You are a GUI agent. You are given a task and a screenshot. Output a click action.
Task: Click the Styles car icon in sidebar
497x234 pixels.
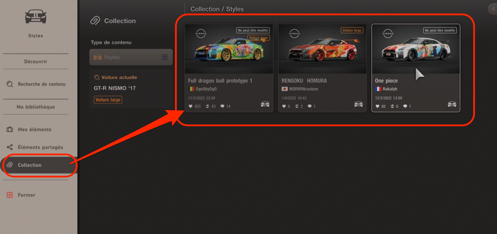click(x=35, y=17)
